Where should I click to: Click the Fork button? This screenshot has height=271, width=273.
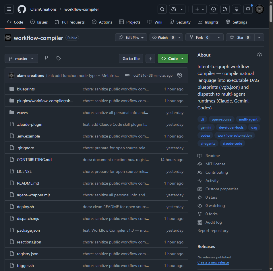(200, 37)
